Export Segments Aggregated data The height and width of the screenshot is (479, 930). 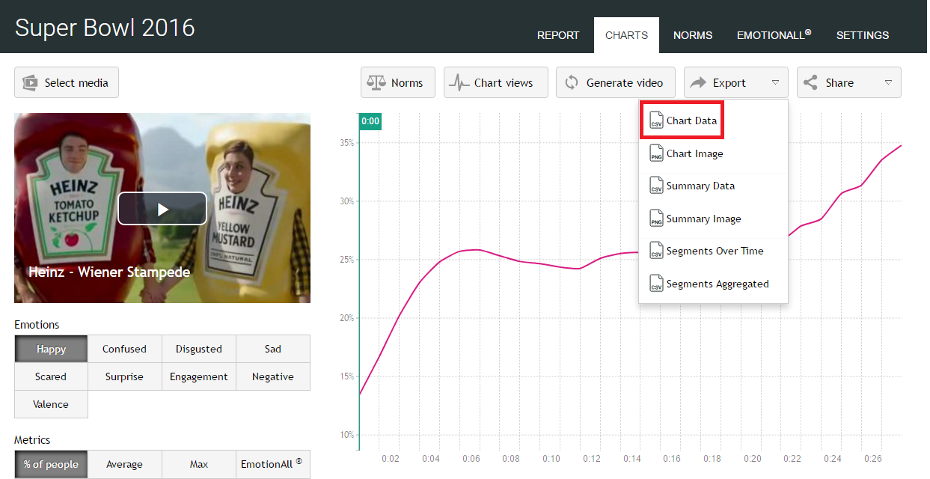(x=713, y=284)
